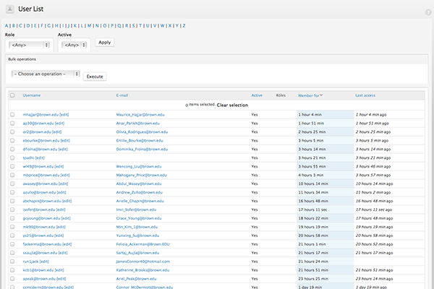Open the help question mark icon
Viewport: 434px width, 289px height.
(x=428, y=12)
